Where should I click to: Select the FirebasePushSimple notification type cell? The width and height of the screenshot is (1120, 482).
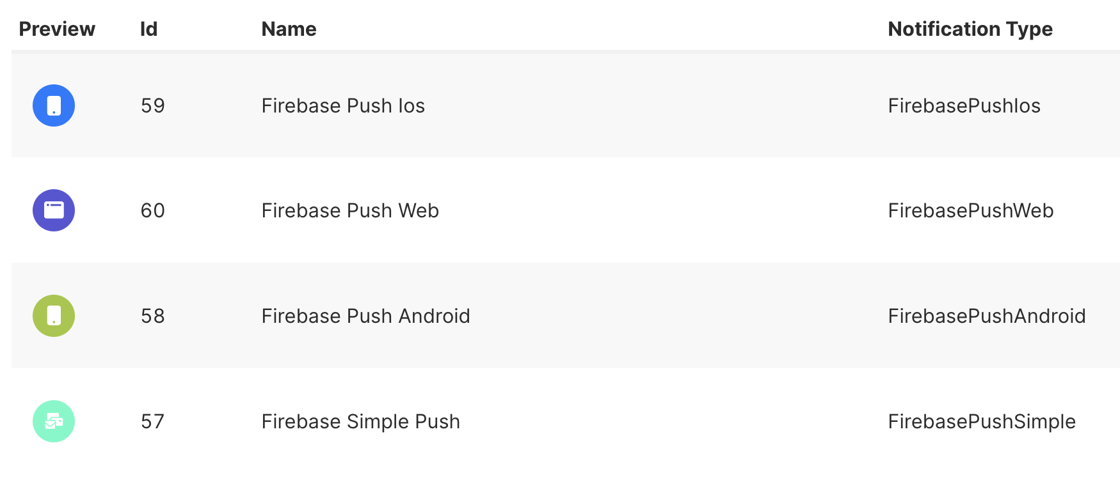pyautogui.click(x=981, y=421)
